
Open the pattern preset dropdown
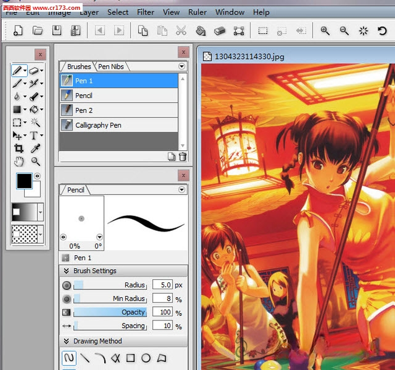[40, 234]
